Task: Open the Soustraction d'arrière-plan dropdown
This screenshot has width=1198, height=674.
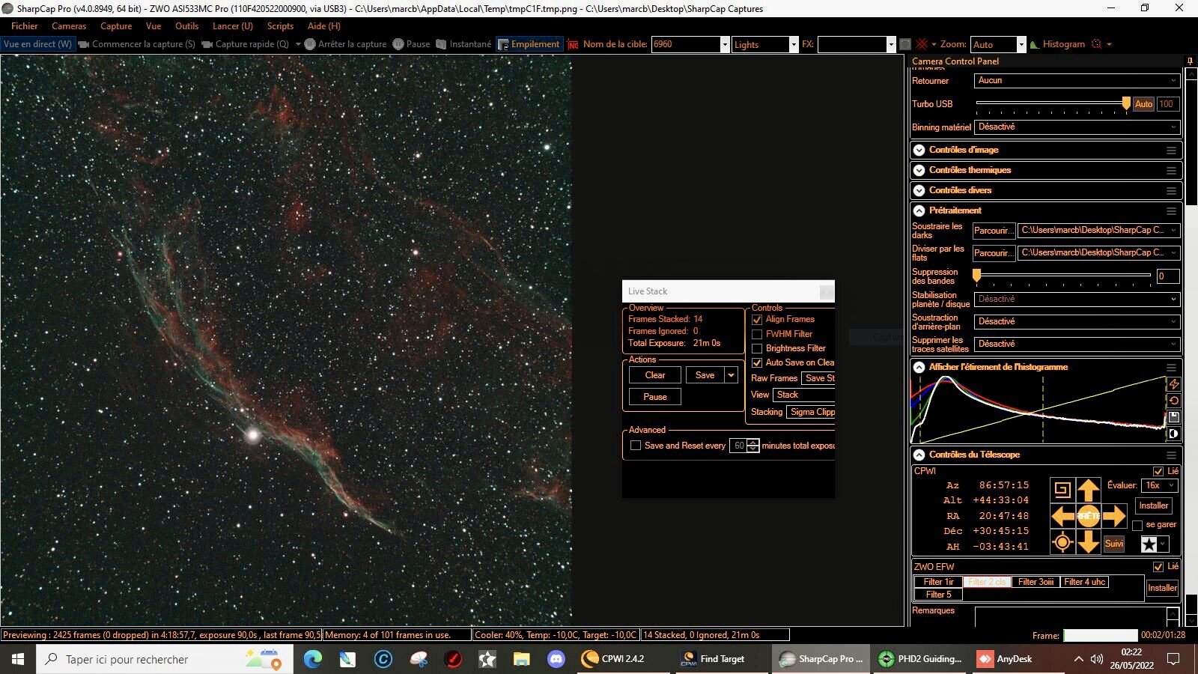Action: click(x=1077, y=321)
